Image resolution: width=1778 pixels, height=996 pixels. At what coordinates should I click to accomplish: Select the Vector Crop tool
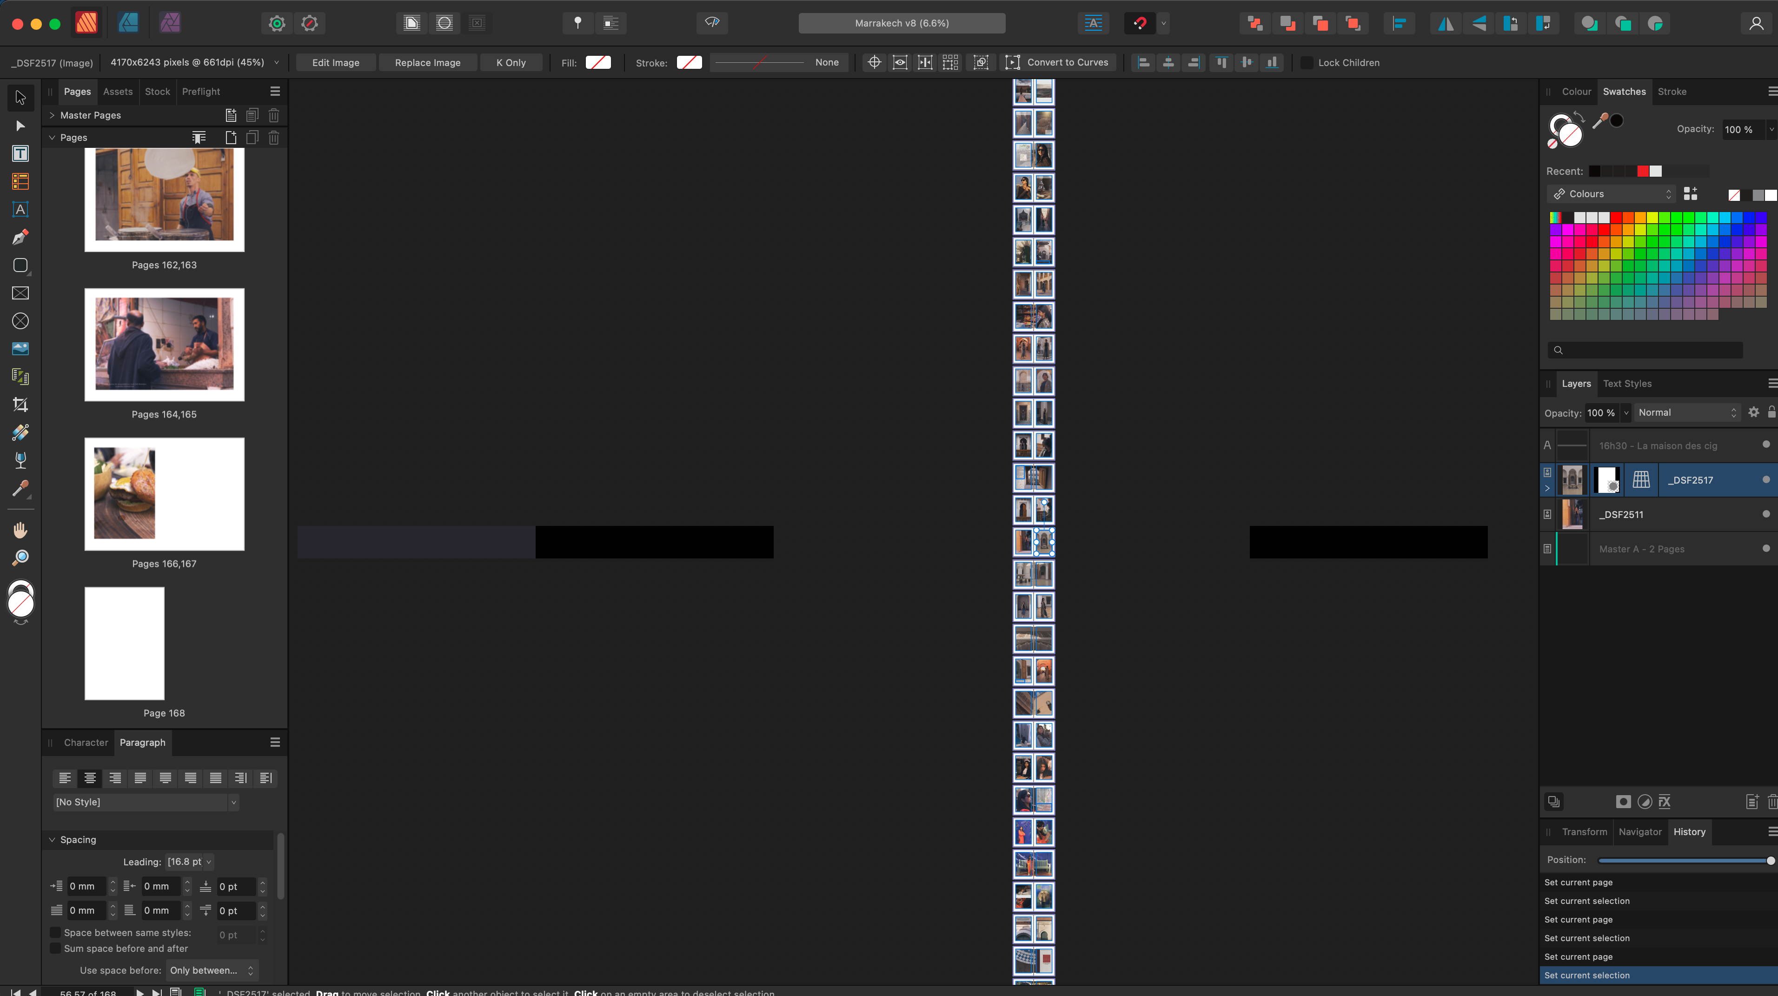[x=20, y=405]
